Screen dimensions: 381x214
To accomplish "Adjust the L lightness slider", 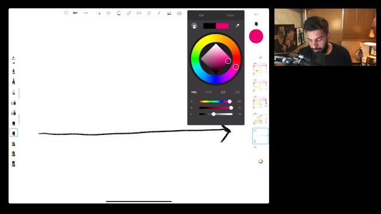I will click(216, 114).
